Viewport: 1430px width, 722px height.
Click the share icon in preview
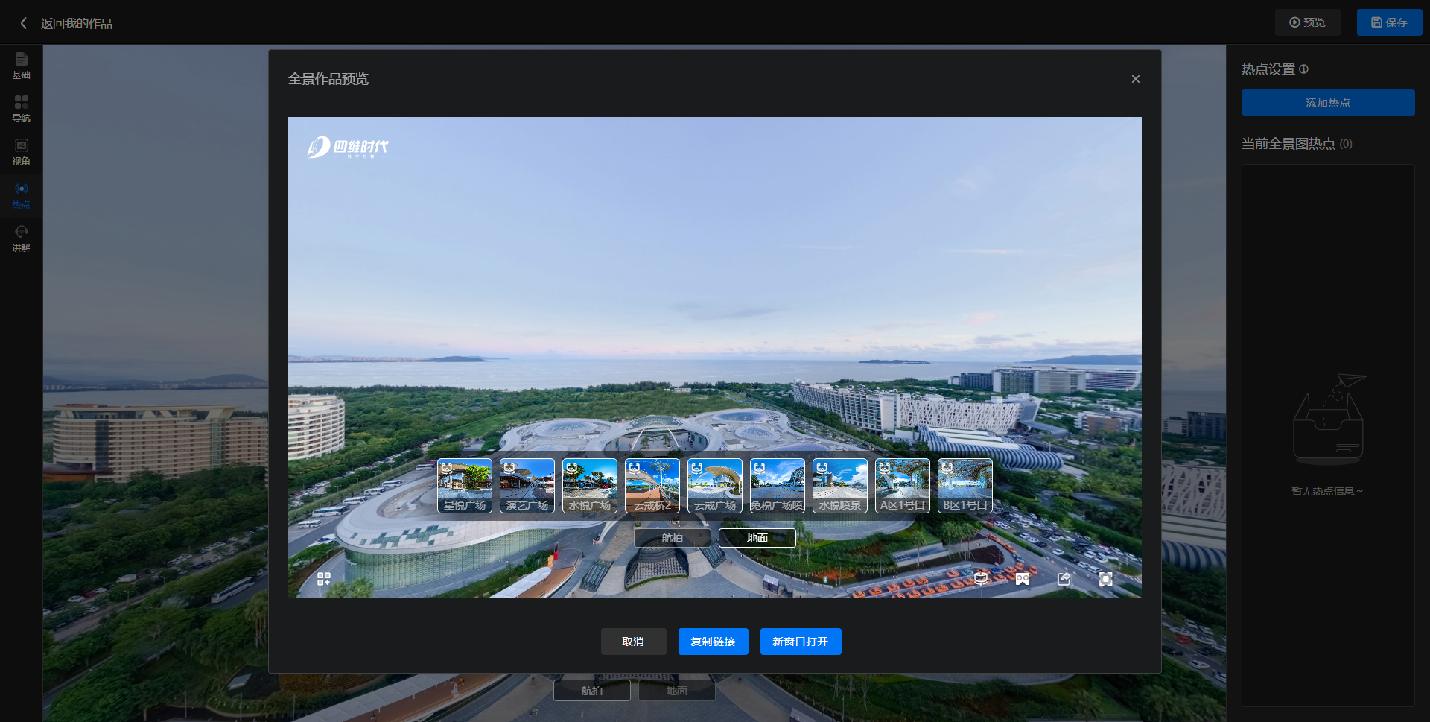(x=1064, y=579)
